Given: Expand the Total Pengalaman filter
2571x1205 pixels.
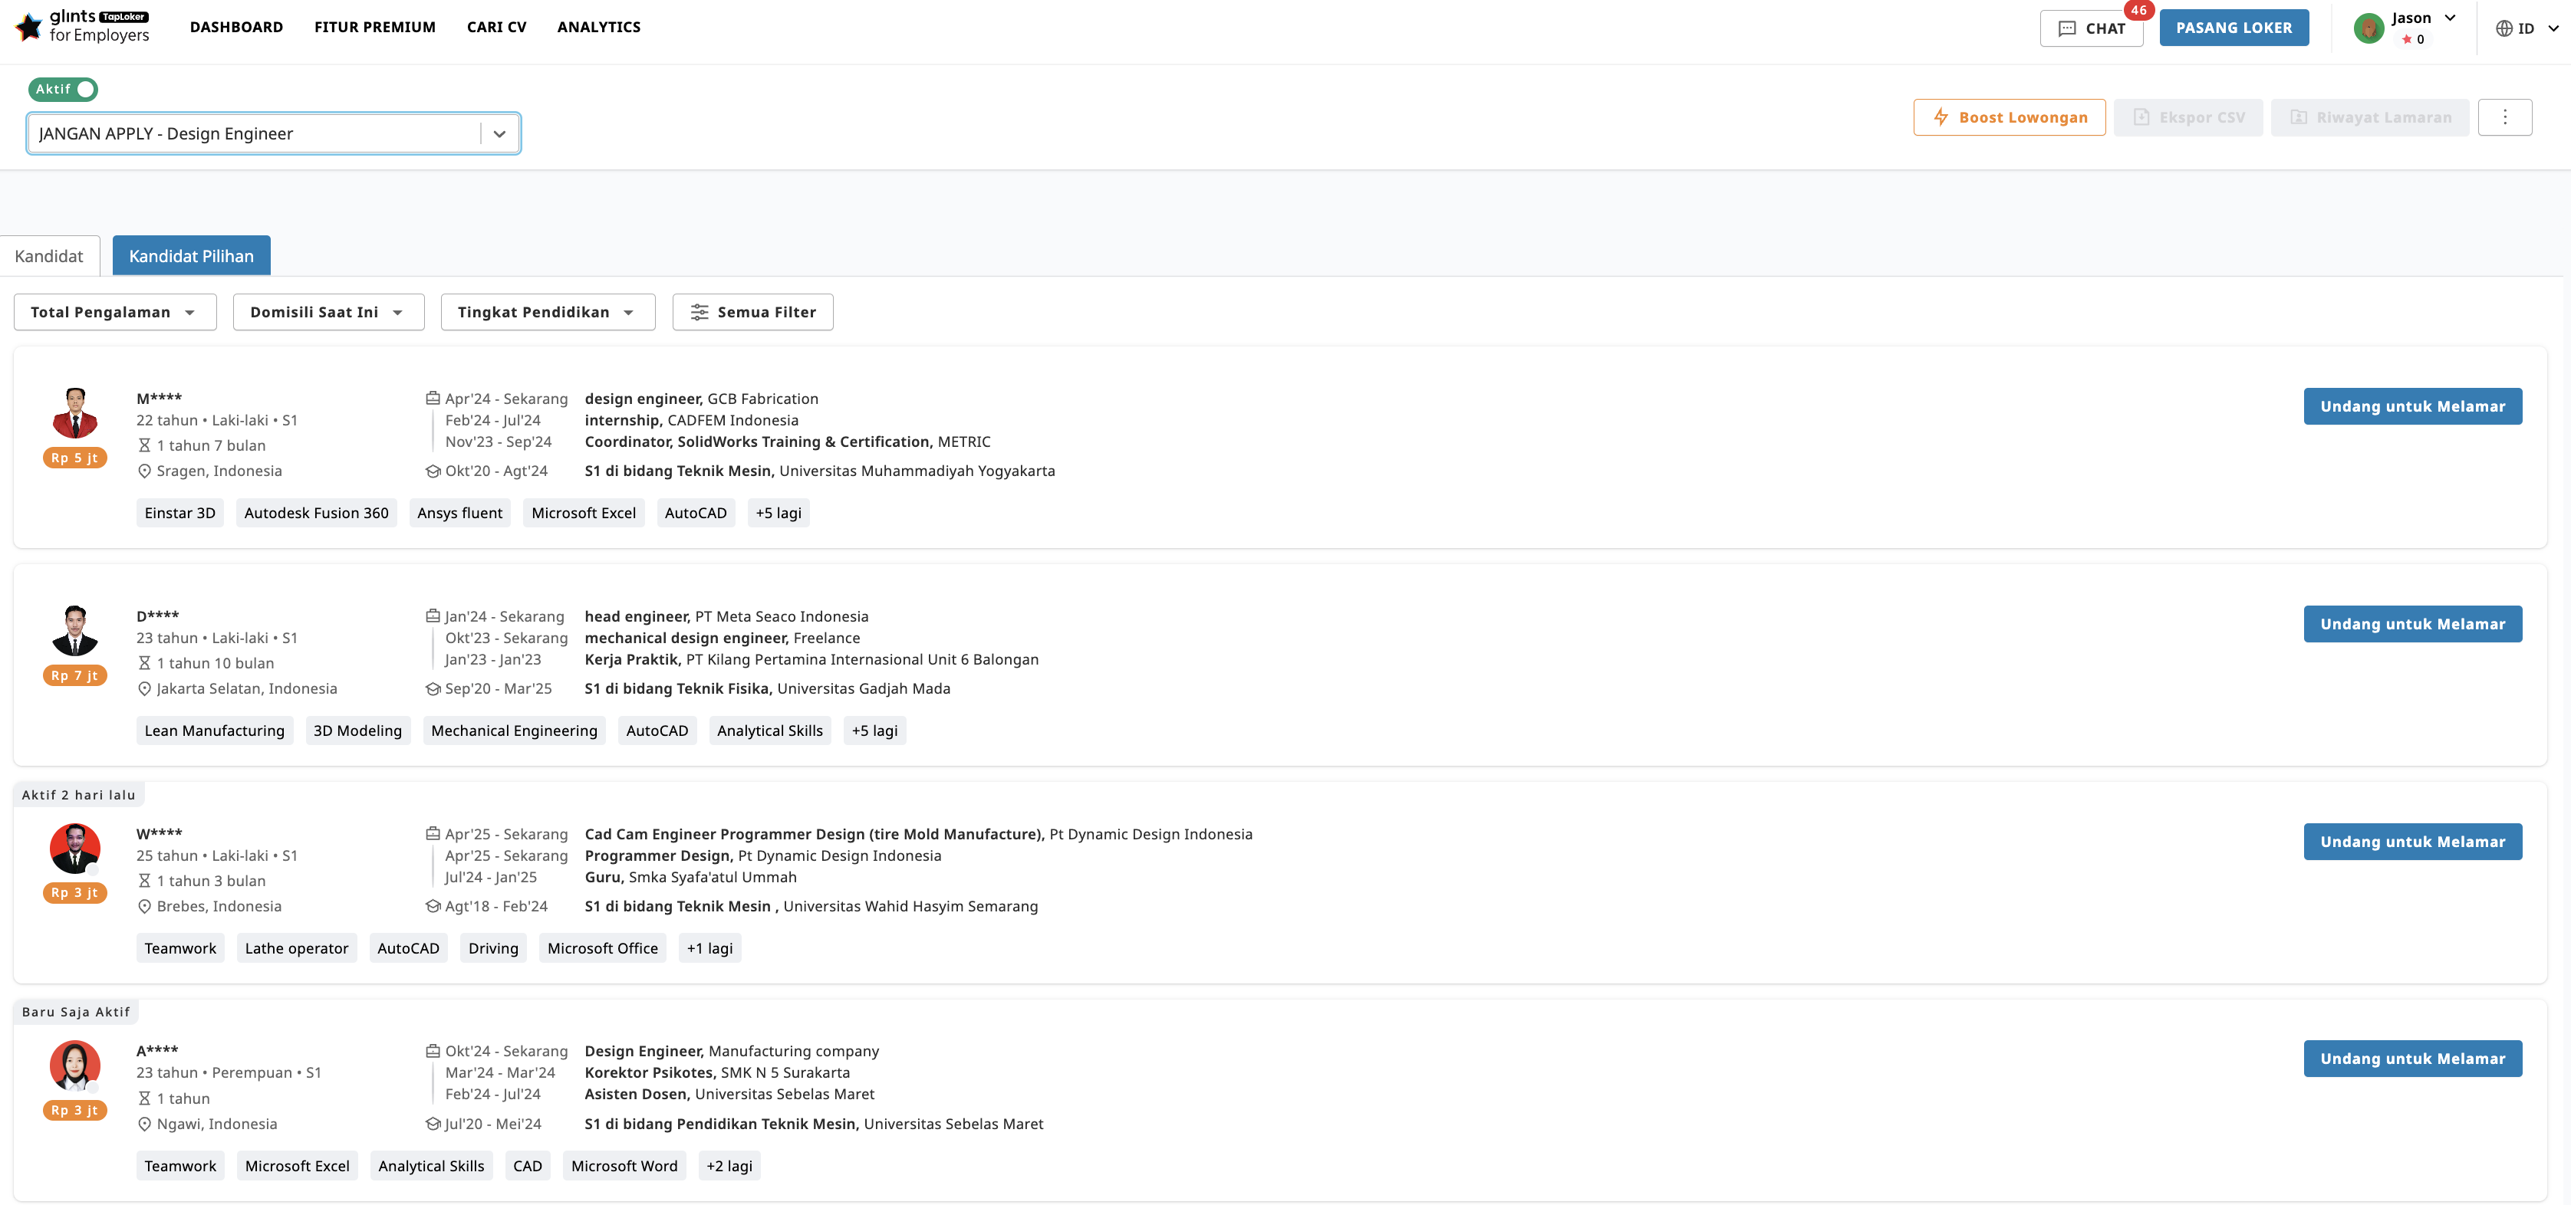Looking at the screenshot, I should pos(114,311).
